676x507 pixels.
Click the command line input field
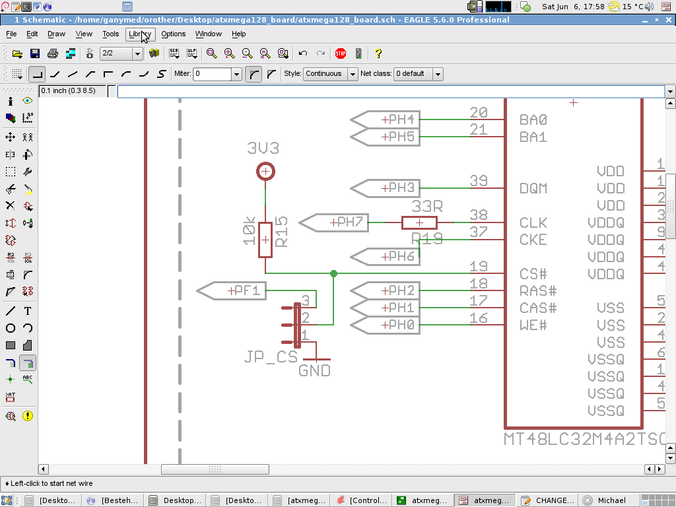(x=391, y=91)
